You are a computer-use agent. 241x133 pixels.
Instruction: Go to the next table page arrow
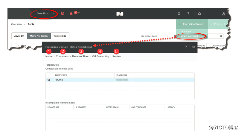pos(168,36)
